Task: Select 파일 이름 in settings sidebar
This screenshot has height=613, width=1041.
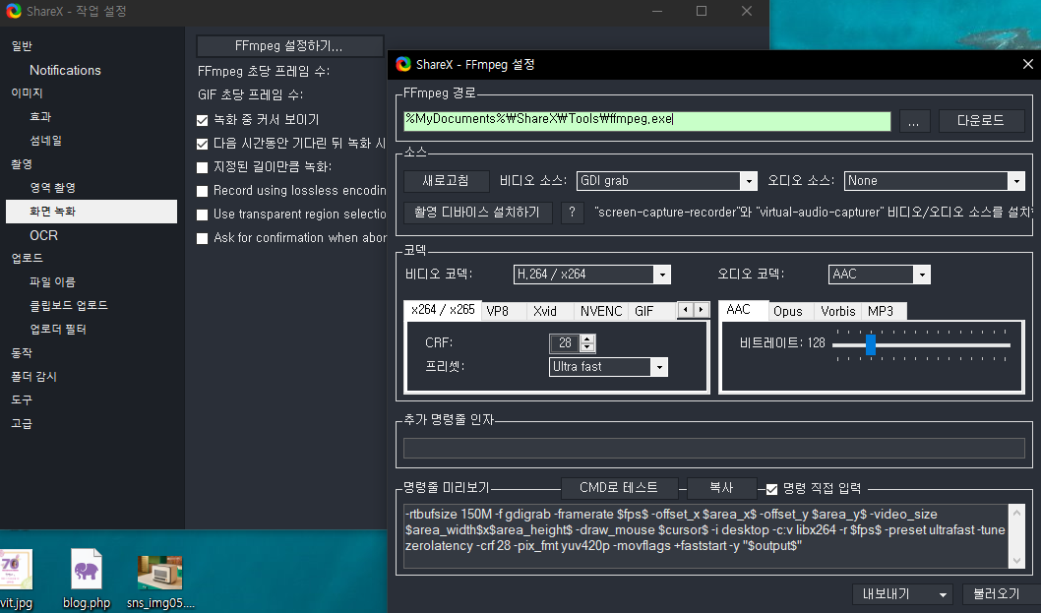Action: tap(52, 282)
